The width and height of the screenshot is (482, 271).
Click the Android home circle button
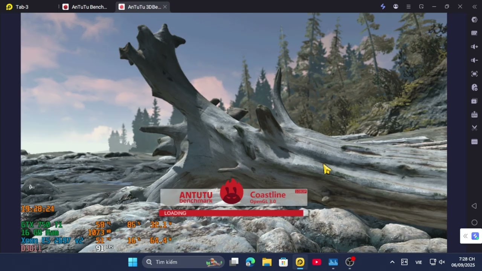pos(474,222)
